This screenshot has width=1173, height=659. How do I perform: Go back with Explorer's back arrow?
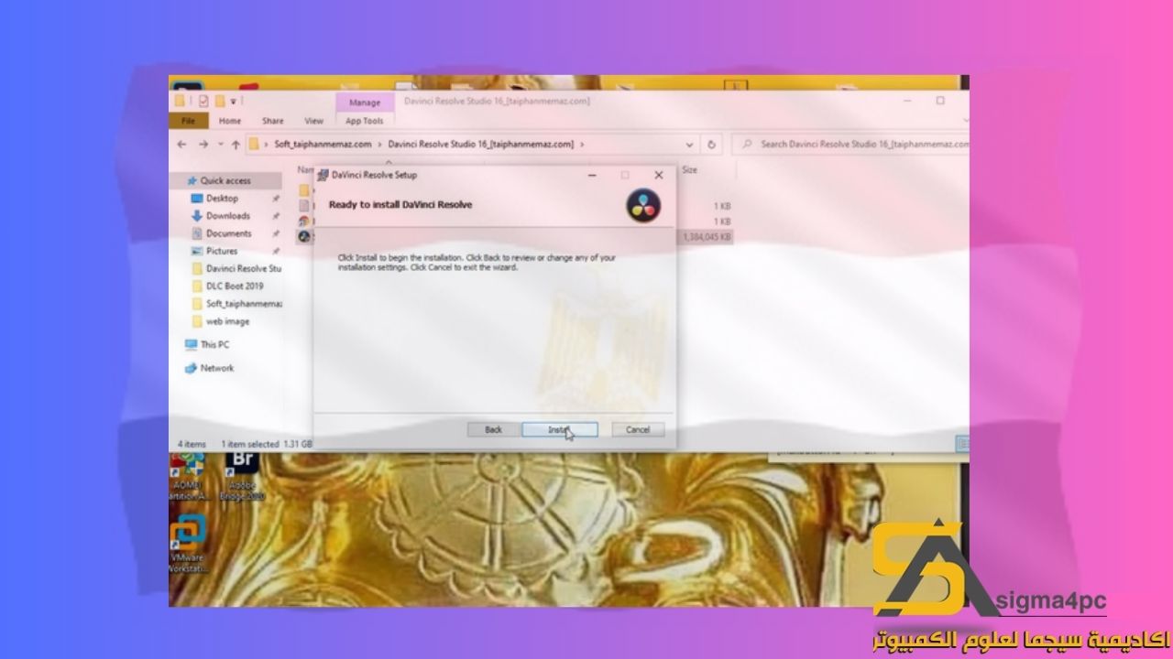click(x=181, y=145)
